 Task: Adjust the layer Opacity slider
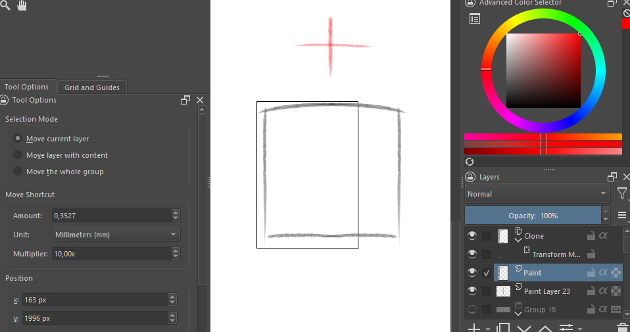click(533, 216)
